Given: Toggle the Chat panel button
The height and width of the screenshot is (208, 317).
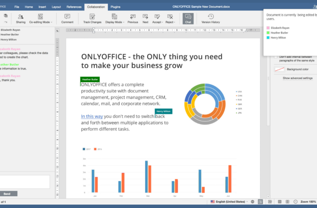Looking at the screenshot, I should [x=188, y=19].
